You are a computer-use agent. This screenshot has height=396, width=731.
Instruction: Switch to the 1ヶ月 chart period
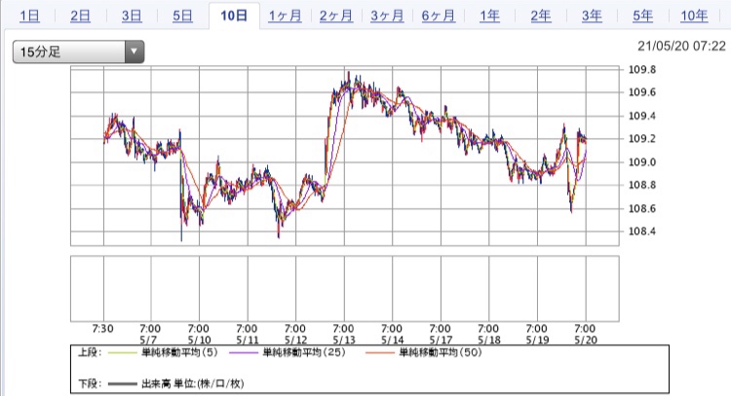pyautogui.click(x=285, y=17)
